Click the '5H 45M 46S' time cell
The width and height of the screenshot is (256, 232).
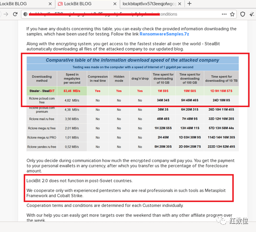190,100
